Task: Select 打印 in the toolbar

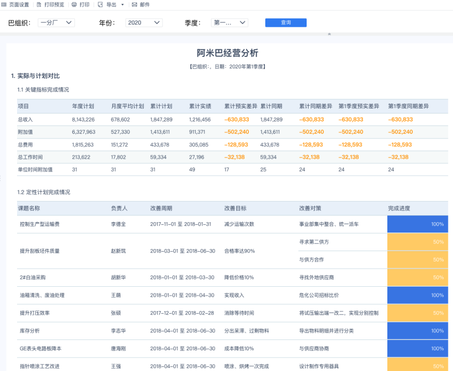Action: click(x=85, y=5)
